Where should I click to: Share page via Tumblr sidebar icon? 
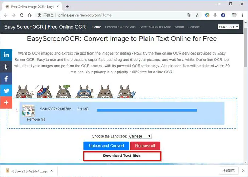click(x=6, y=67)
